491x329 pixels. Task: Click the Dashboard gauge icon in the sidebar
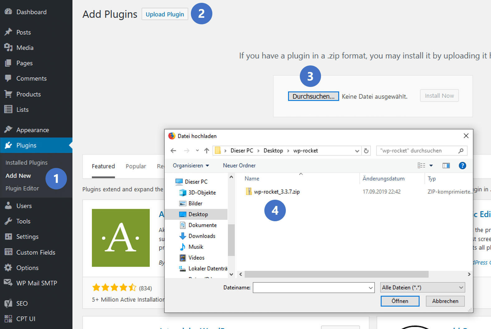(8, 12)
